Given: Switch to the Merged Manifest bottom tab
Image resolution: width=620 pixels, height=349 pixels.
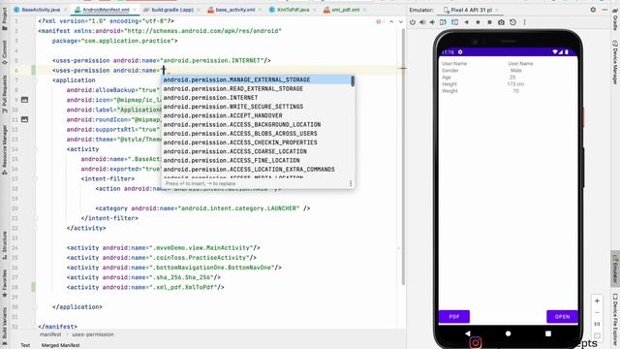Looking at the screenshot, I should (60, 345).
